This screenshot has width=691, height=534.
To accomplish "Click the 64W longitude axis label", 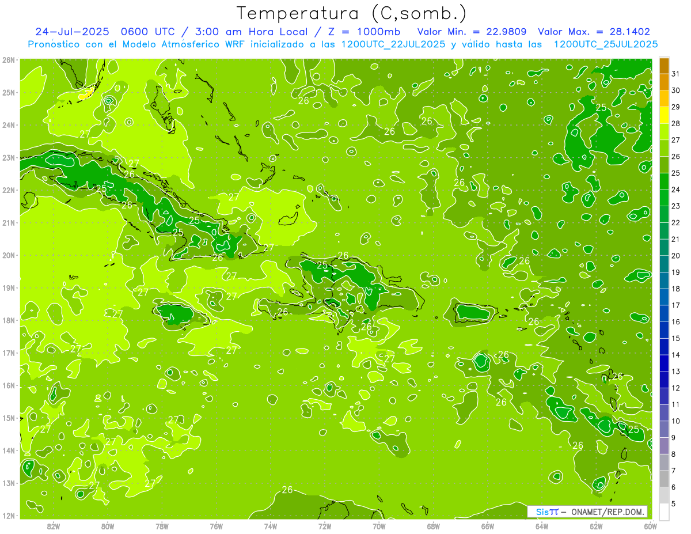I will tap(542, 526).
